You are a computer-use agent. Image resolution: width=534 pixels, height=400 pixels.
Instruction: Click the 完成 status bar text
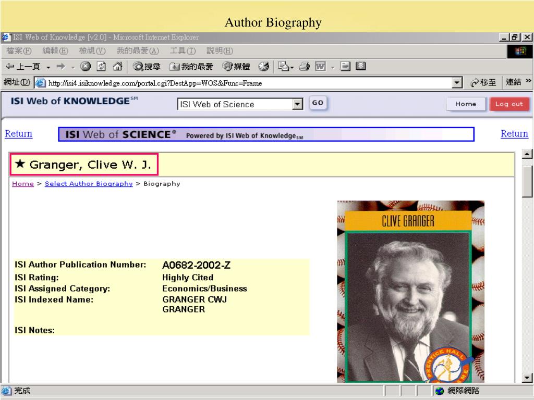22,391
